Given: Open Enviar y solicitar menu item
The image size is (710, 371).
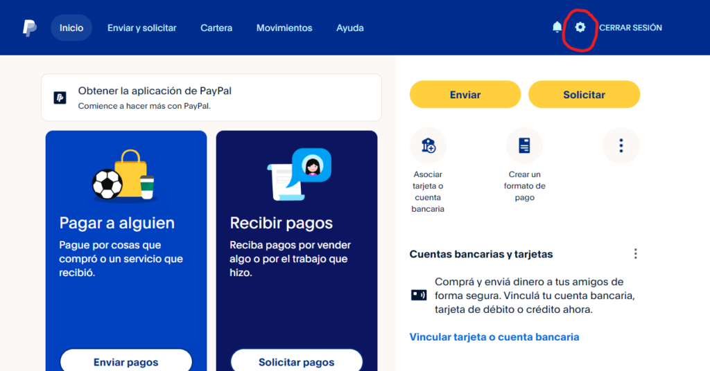Looking at the screenshot, I should [x=141, y=28].
